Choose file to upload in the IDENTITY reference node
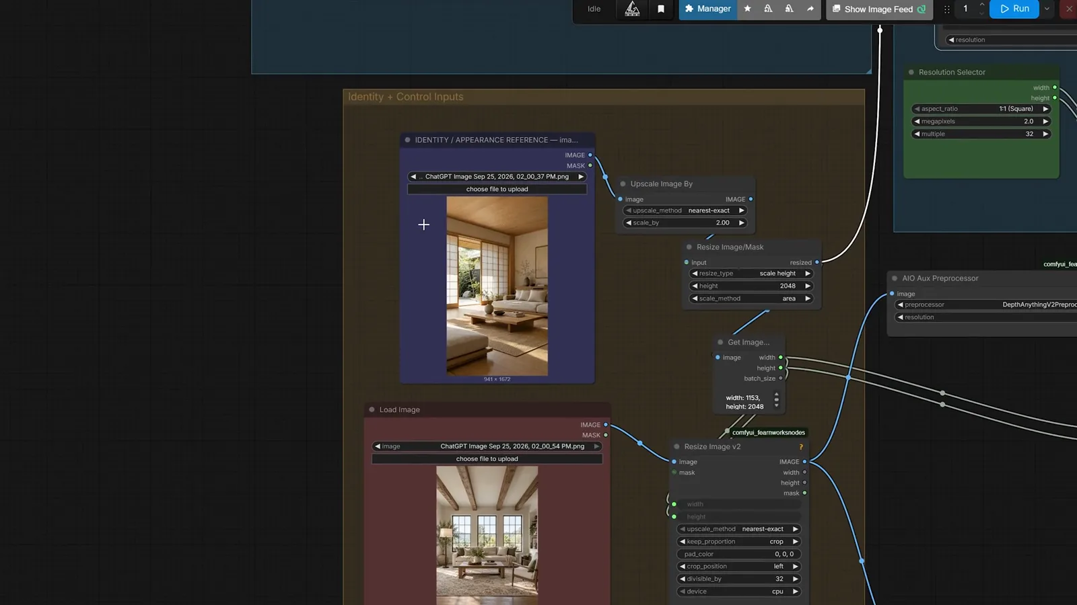The image size is (1077, 605). [497, 190]
